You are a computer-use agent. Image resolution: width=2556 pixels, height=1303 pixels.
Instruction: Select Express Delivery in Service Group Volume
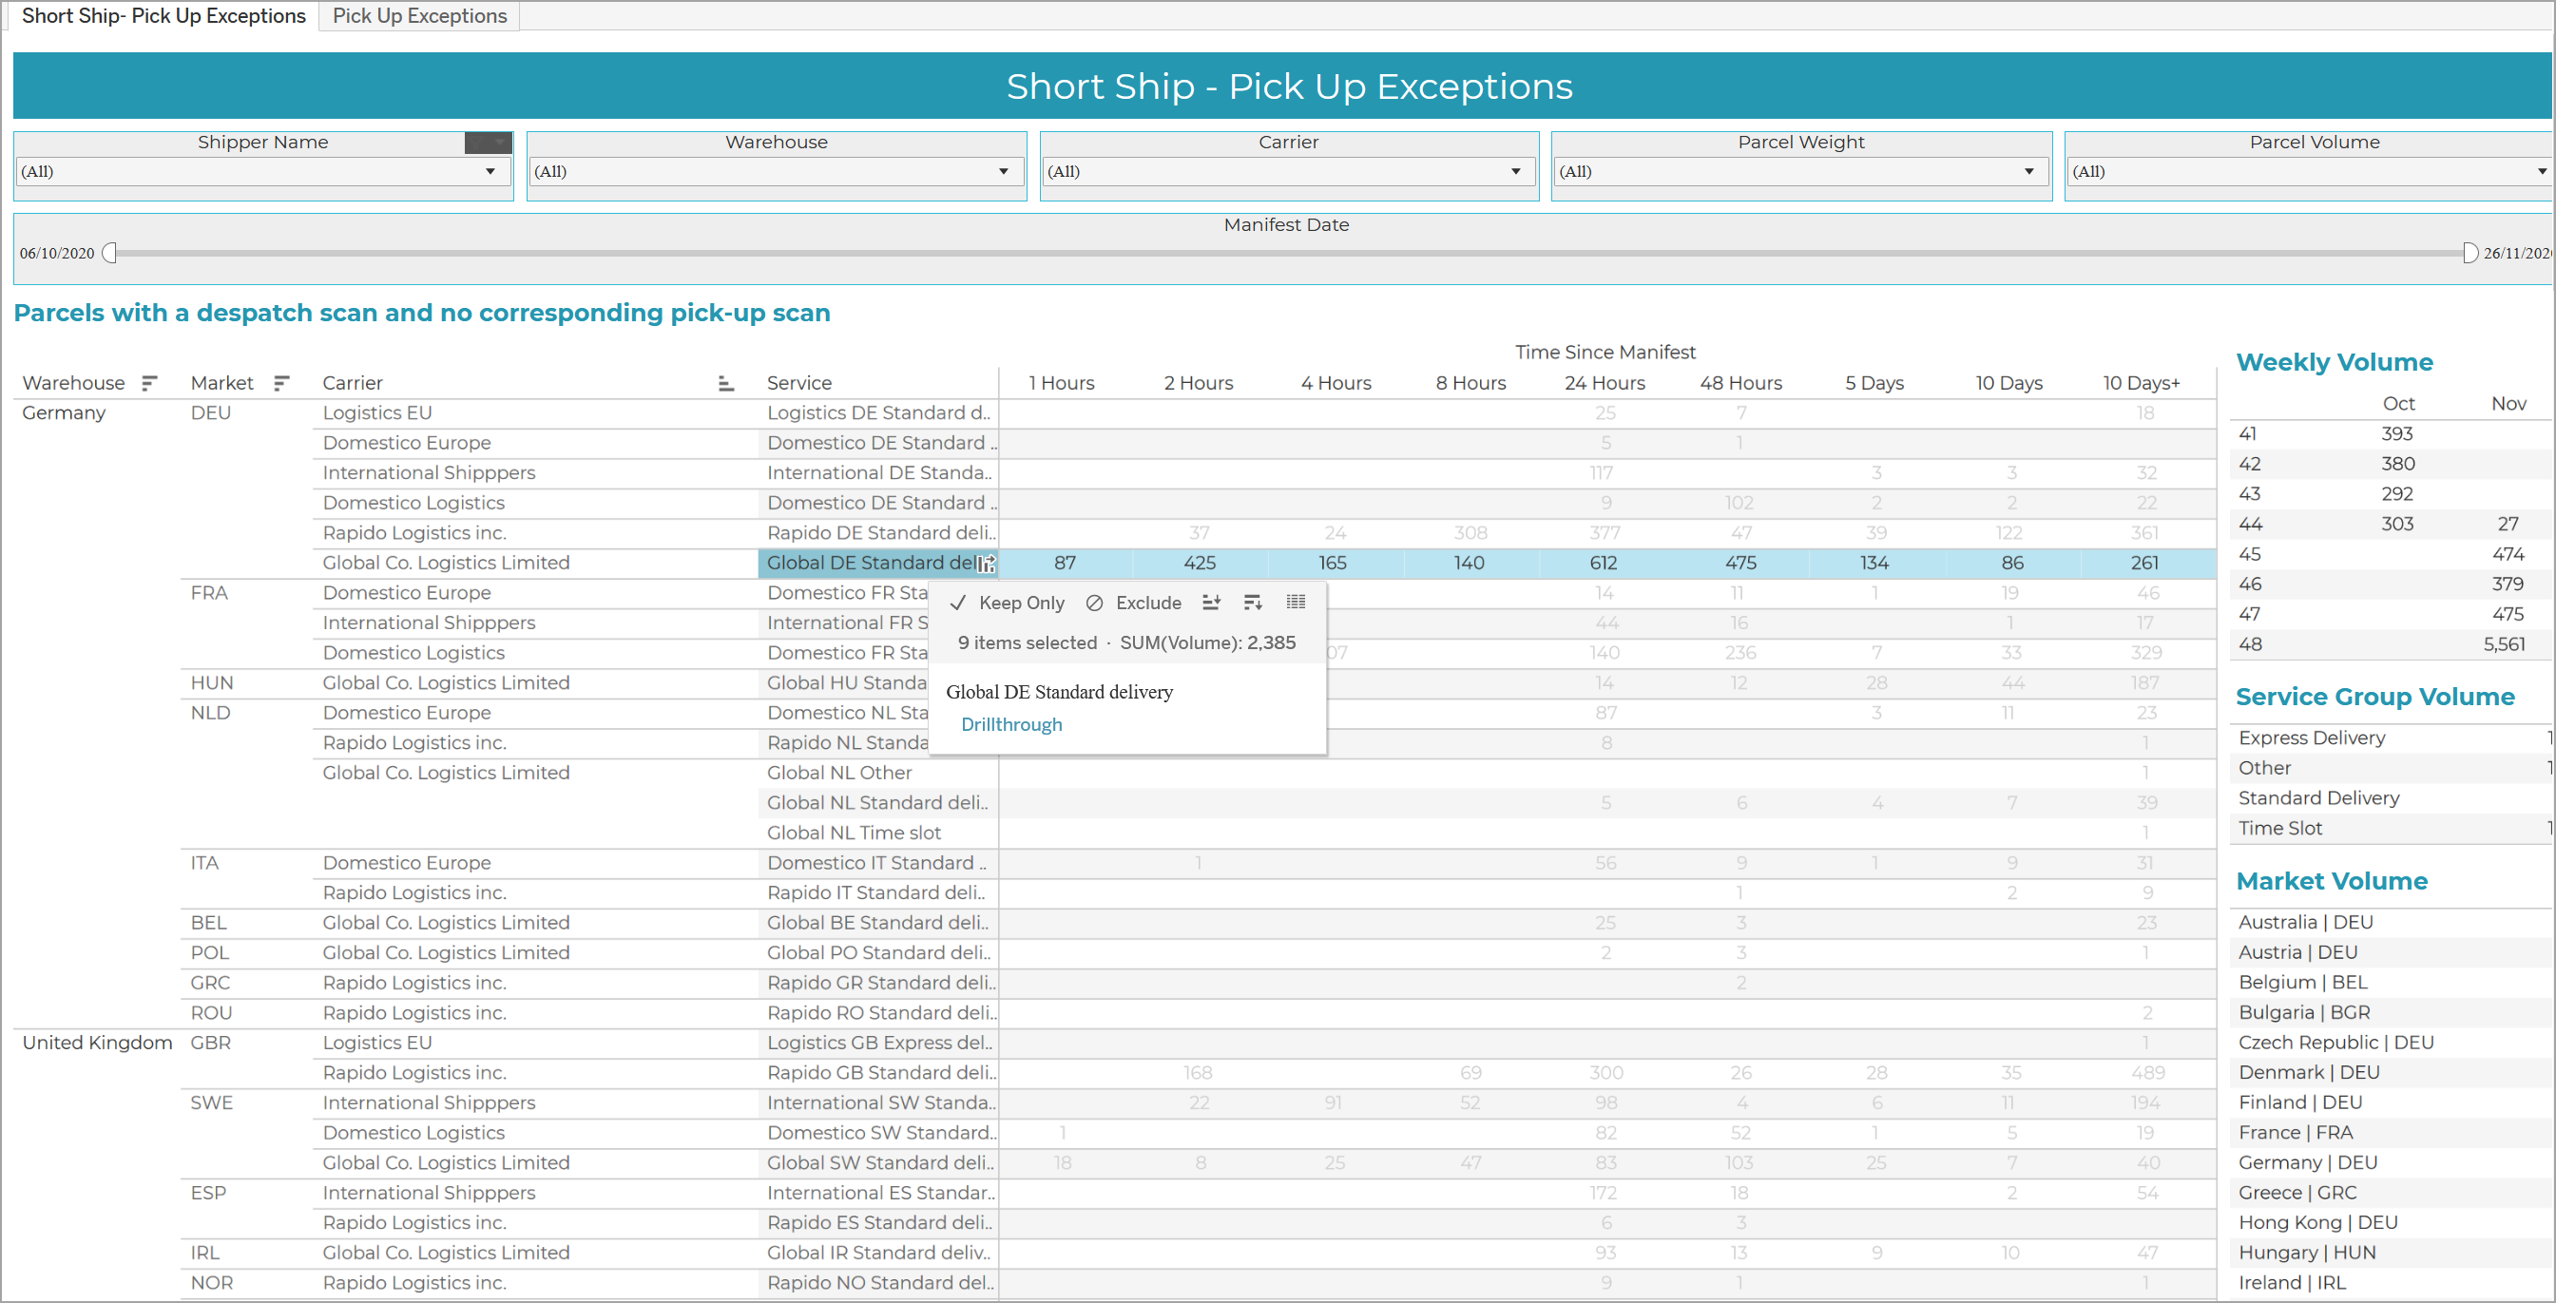(2311, 738)
